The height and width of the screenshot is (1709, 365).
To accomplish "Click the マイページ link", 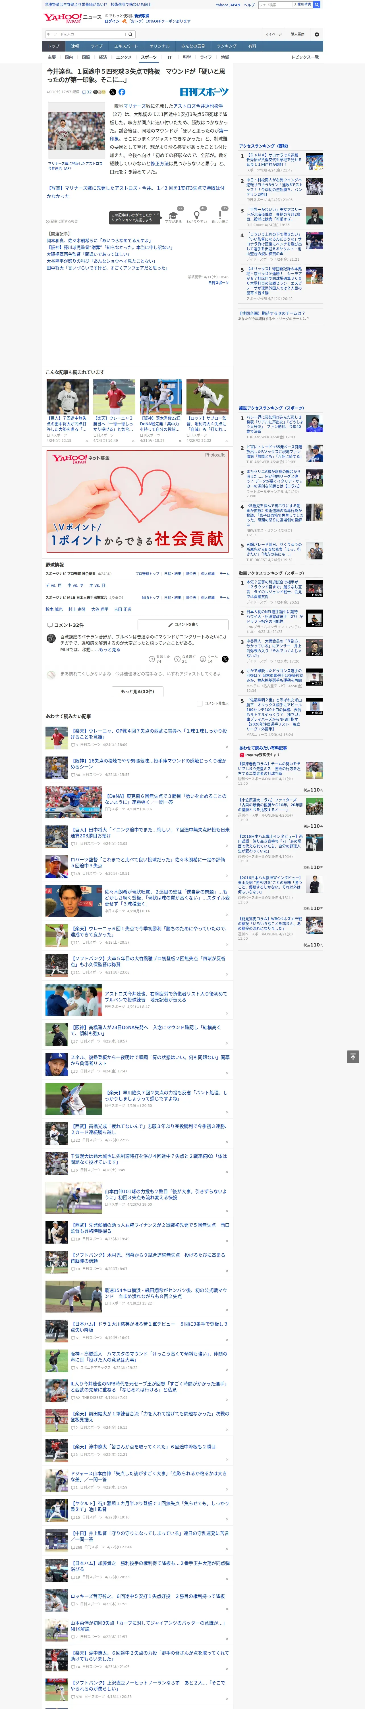I will coord(273,34).
